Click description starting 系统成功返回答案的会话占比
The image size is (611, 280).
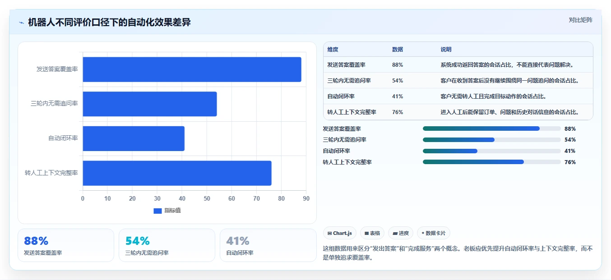(507, 65)
